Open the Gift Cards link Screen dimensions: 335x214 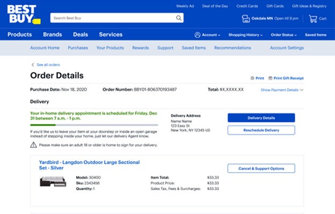275,6
